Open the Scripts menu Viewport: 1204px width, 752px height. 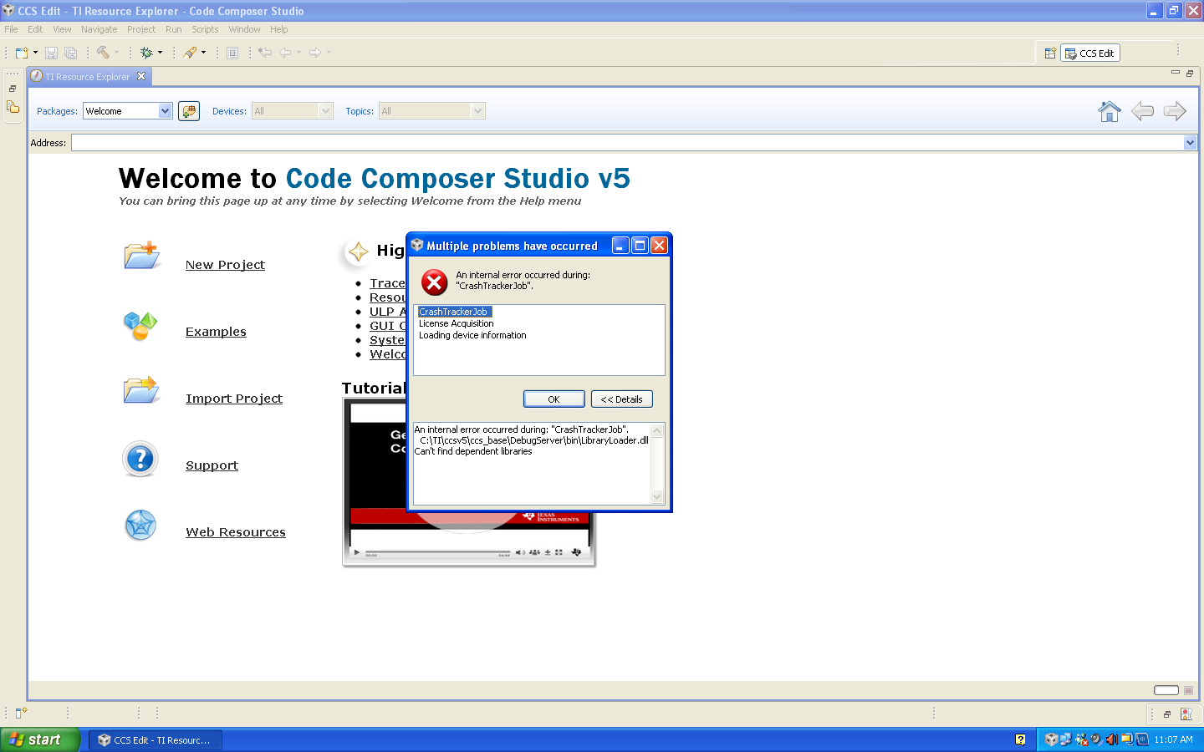205,29
